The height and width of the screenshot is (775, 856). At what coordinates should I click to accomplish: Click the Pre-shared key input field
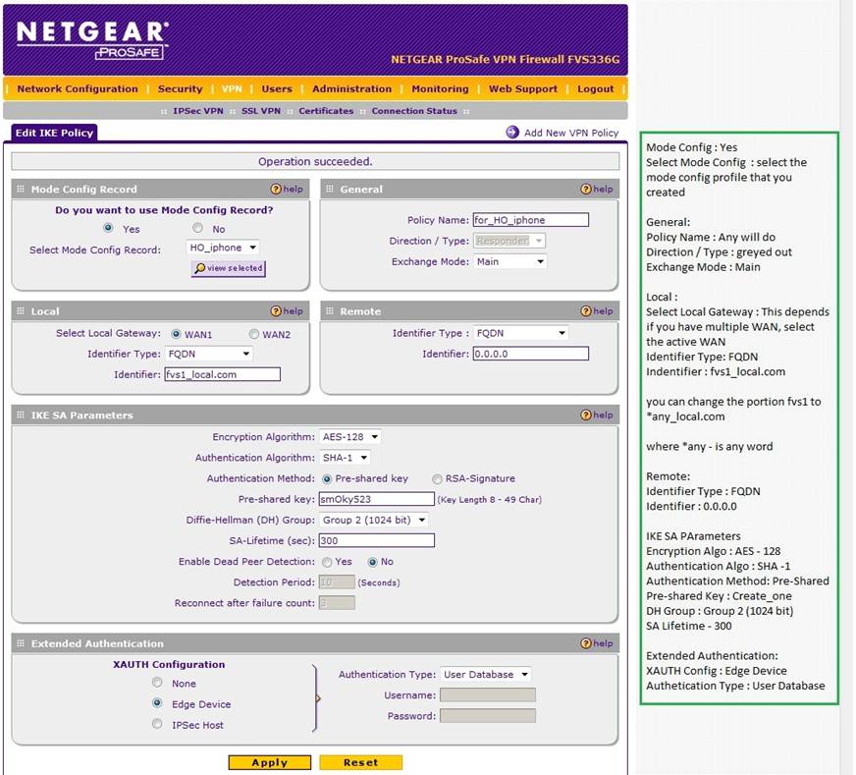(x=377, y=499)
